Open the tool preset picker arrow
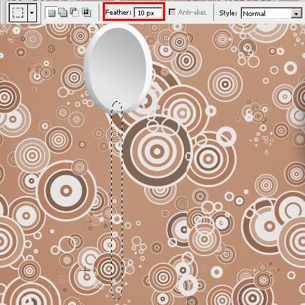This screenshot has height=305, width=305. 32,13
